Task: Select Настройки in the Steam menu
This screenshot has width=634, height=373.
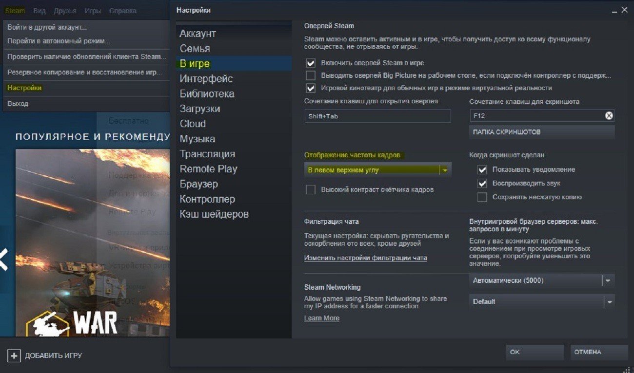Action: pyautogui.click(x=24, y=88)
